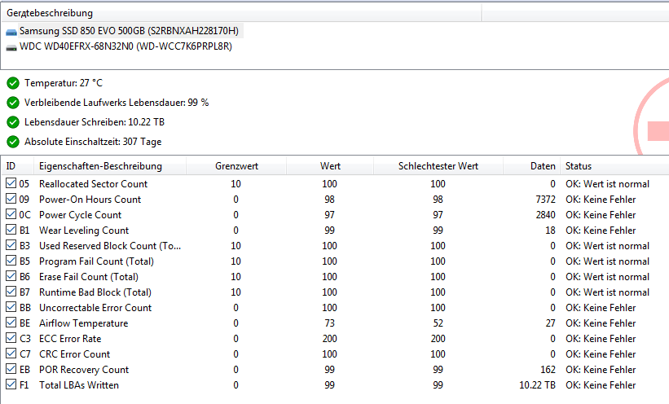Click the Temperatur: 27 °C text
Screen dimensions: 669x404
click(64, 83)
